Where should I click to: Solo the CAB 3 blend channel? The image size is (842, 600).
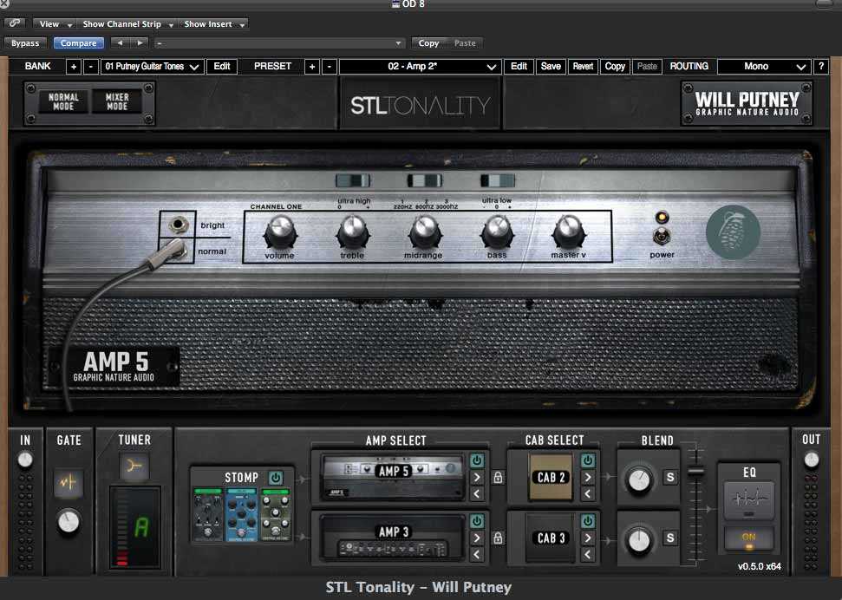tap(669, 538)
